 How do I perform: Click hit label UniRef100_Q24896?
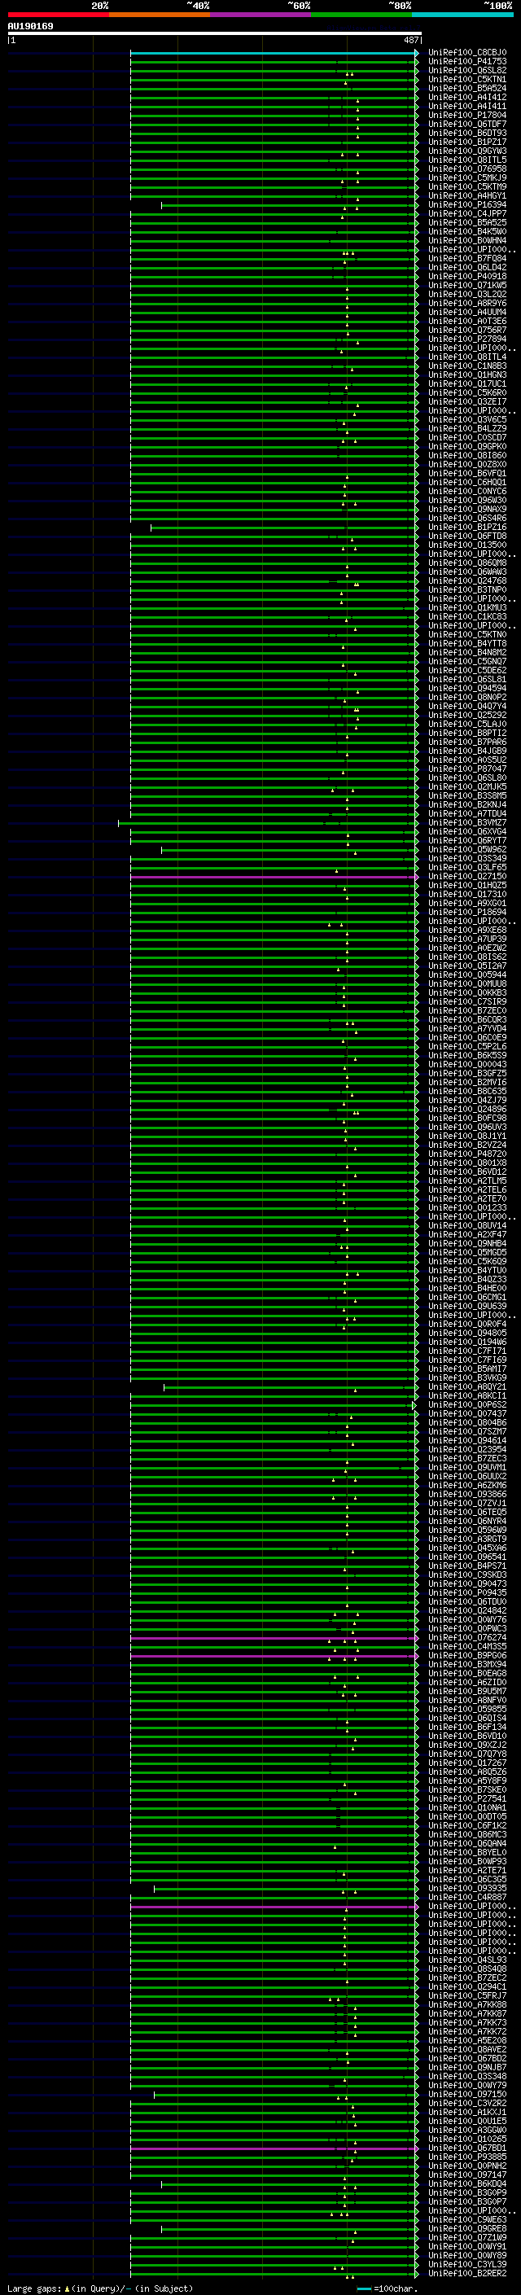click(x=467, y=1110)
